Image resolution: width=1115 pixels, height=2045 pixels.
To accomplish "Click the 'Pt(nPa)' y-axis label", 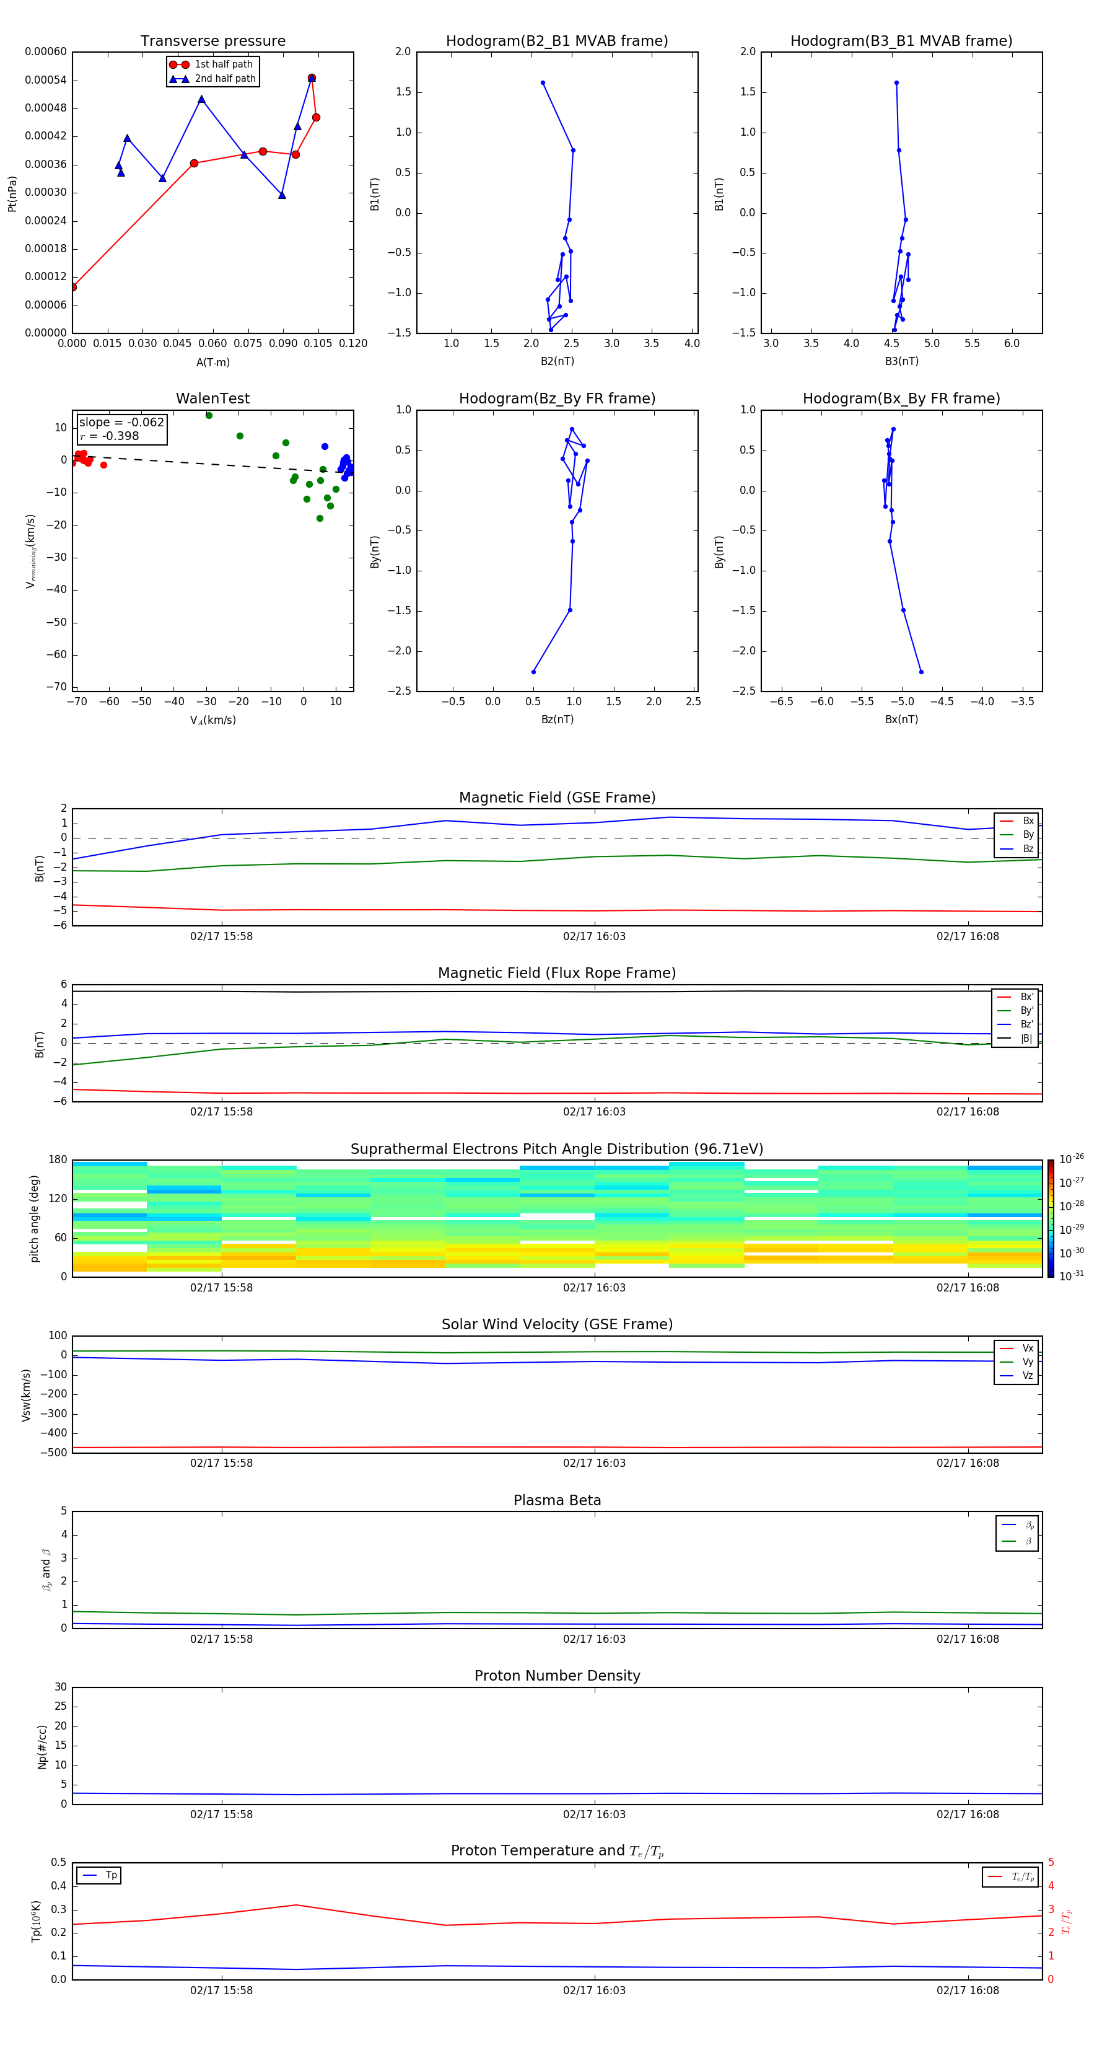I will tap(12, 193).
